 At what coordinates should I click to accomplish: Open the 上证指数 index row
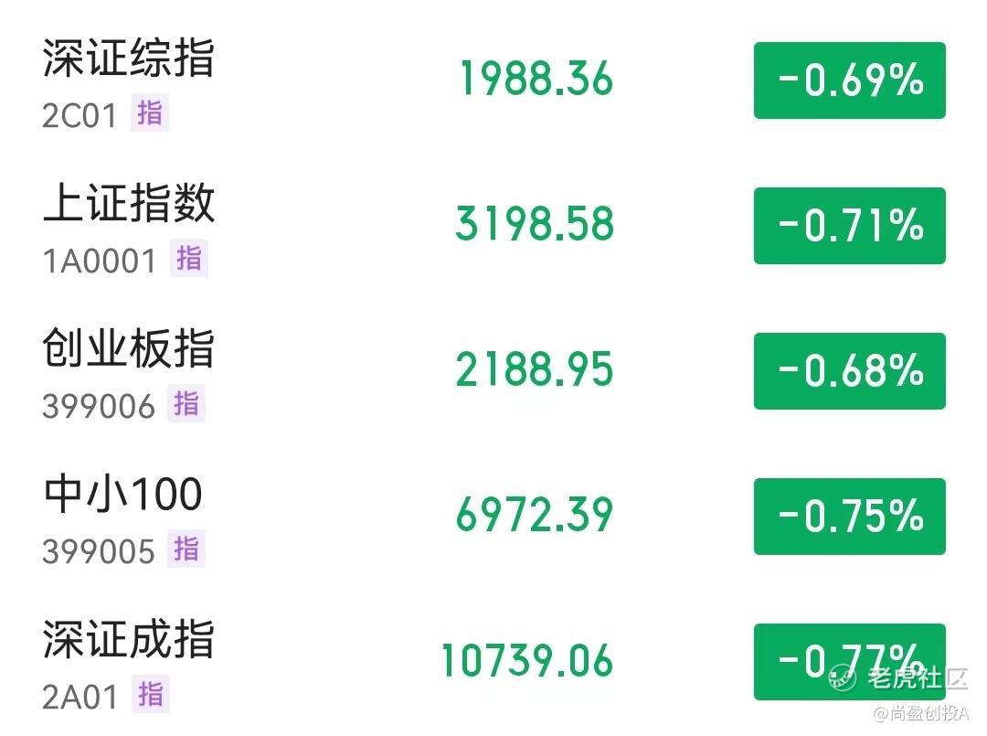[x=493, y=227]
